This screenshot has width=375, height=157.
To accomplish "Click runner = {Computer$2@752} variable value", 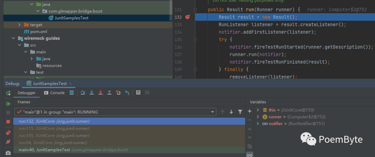I will point(306,117).
